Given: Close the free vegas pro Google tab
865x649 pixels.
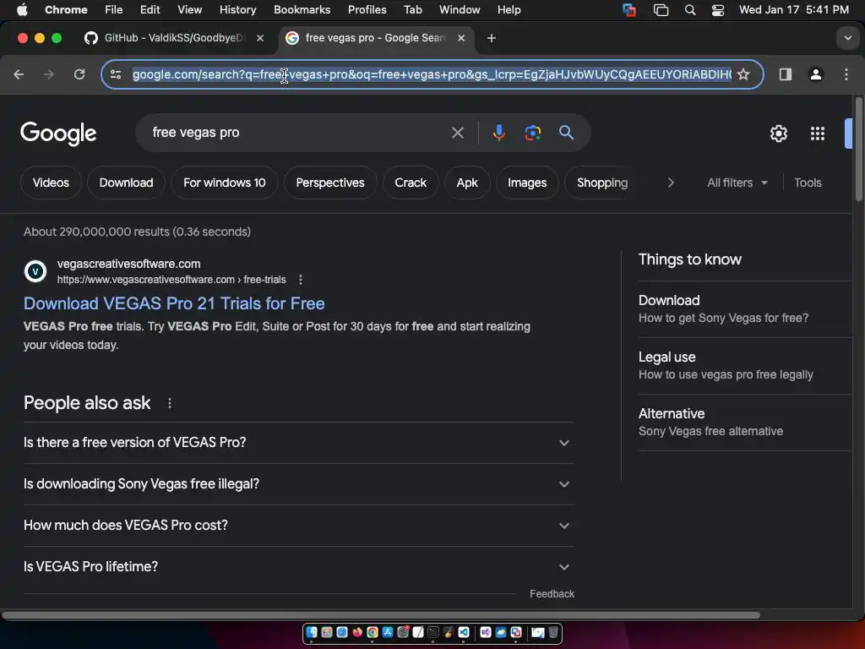Looking at the screenshot, I should click(461, 38).
